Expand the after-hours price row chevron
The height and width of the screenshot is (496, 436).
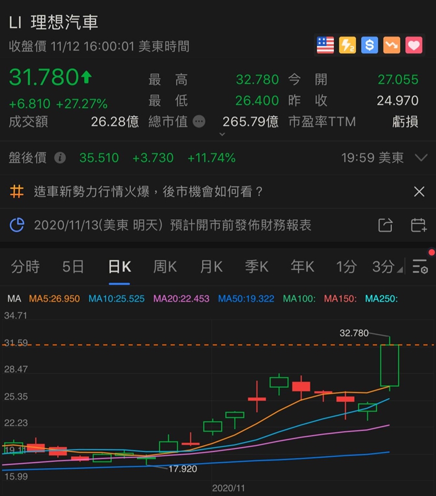(421, 157)
